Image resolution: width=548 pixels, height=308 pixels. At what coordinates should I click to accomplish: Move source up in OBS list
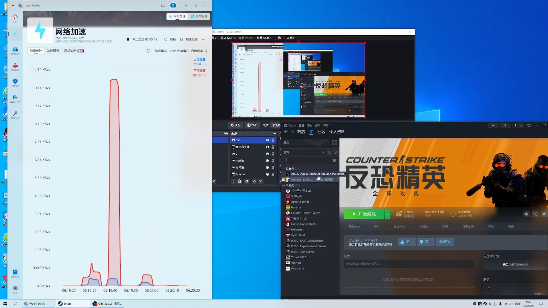(x=254, y=181)
